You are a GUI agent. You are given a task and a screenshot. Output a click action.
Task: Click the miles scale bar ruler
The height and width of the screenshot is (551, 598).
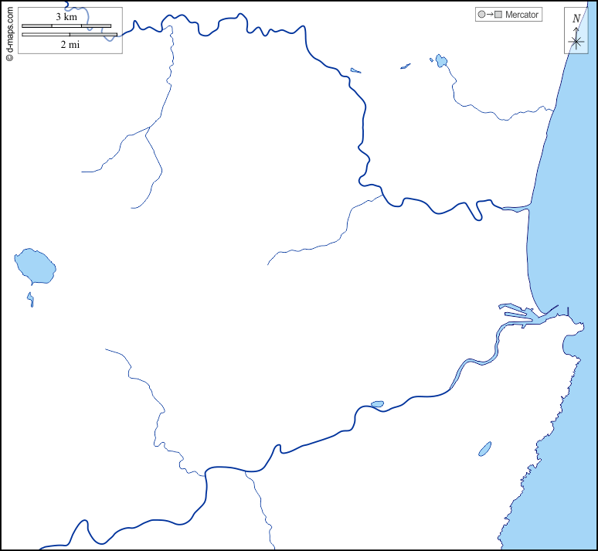click(x=70, y=35)
